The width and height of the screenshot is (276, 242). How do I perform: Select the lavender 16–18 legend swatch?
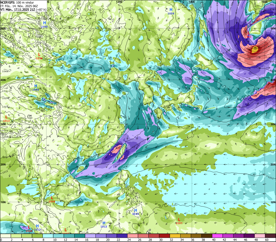pos(90,236)
